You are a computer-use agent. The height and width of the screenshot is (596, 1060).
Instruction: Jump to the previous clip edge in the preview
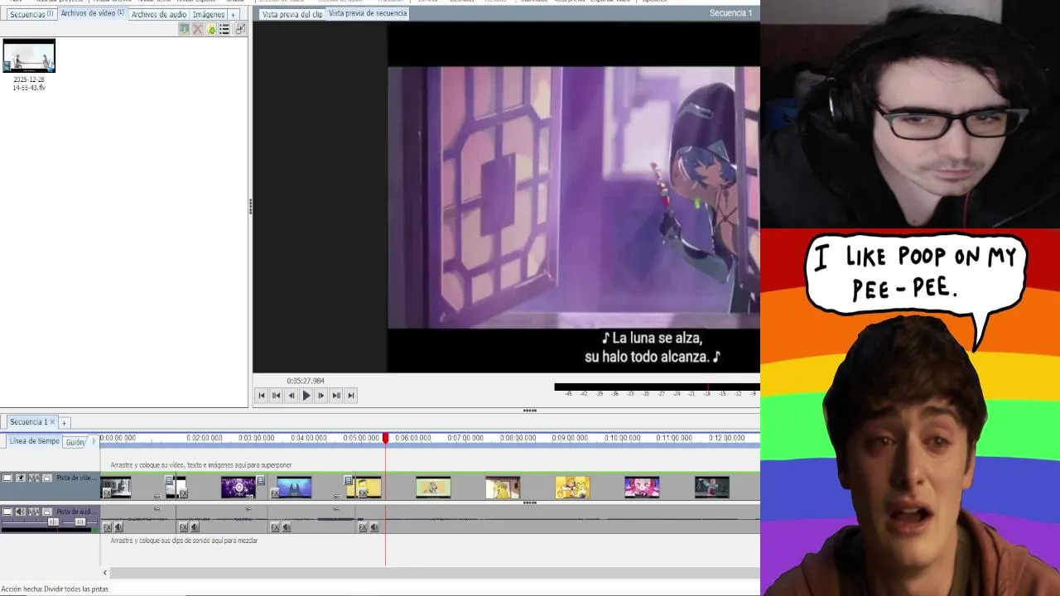[x=277, y=396]
